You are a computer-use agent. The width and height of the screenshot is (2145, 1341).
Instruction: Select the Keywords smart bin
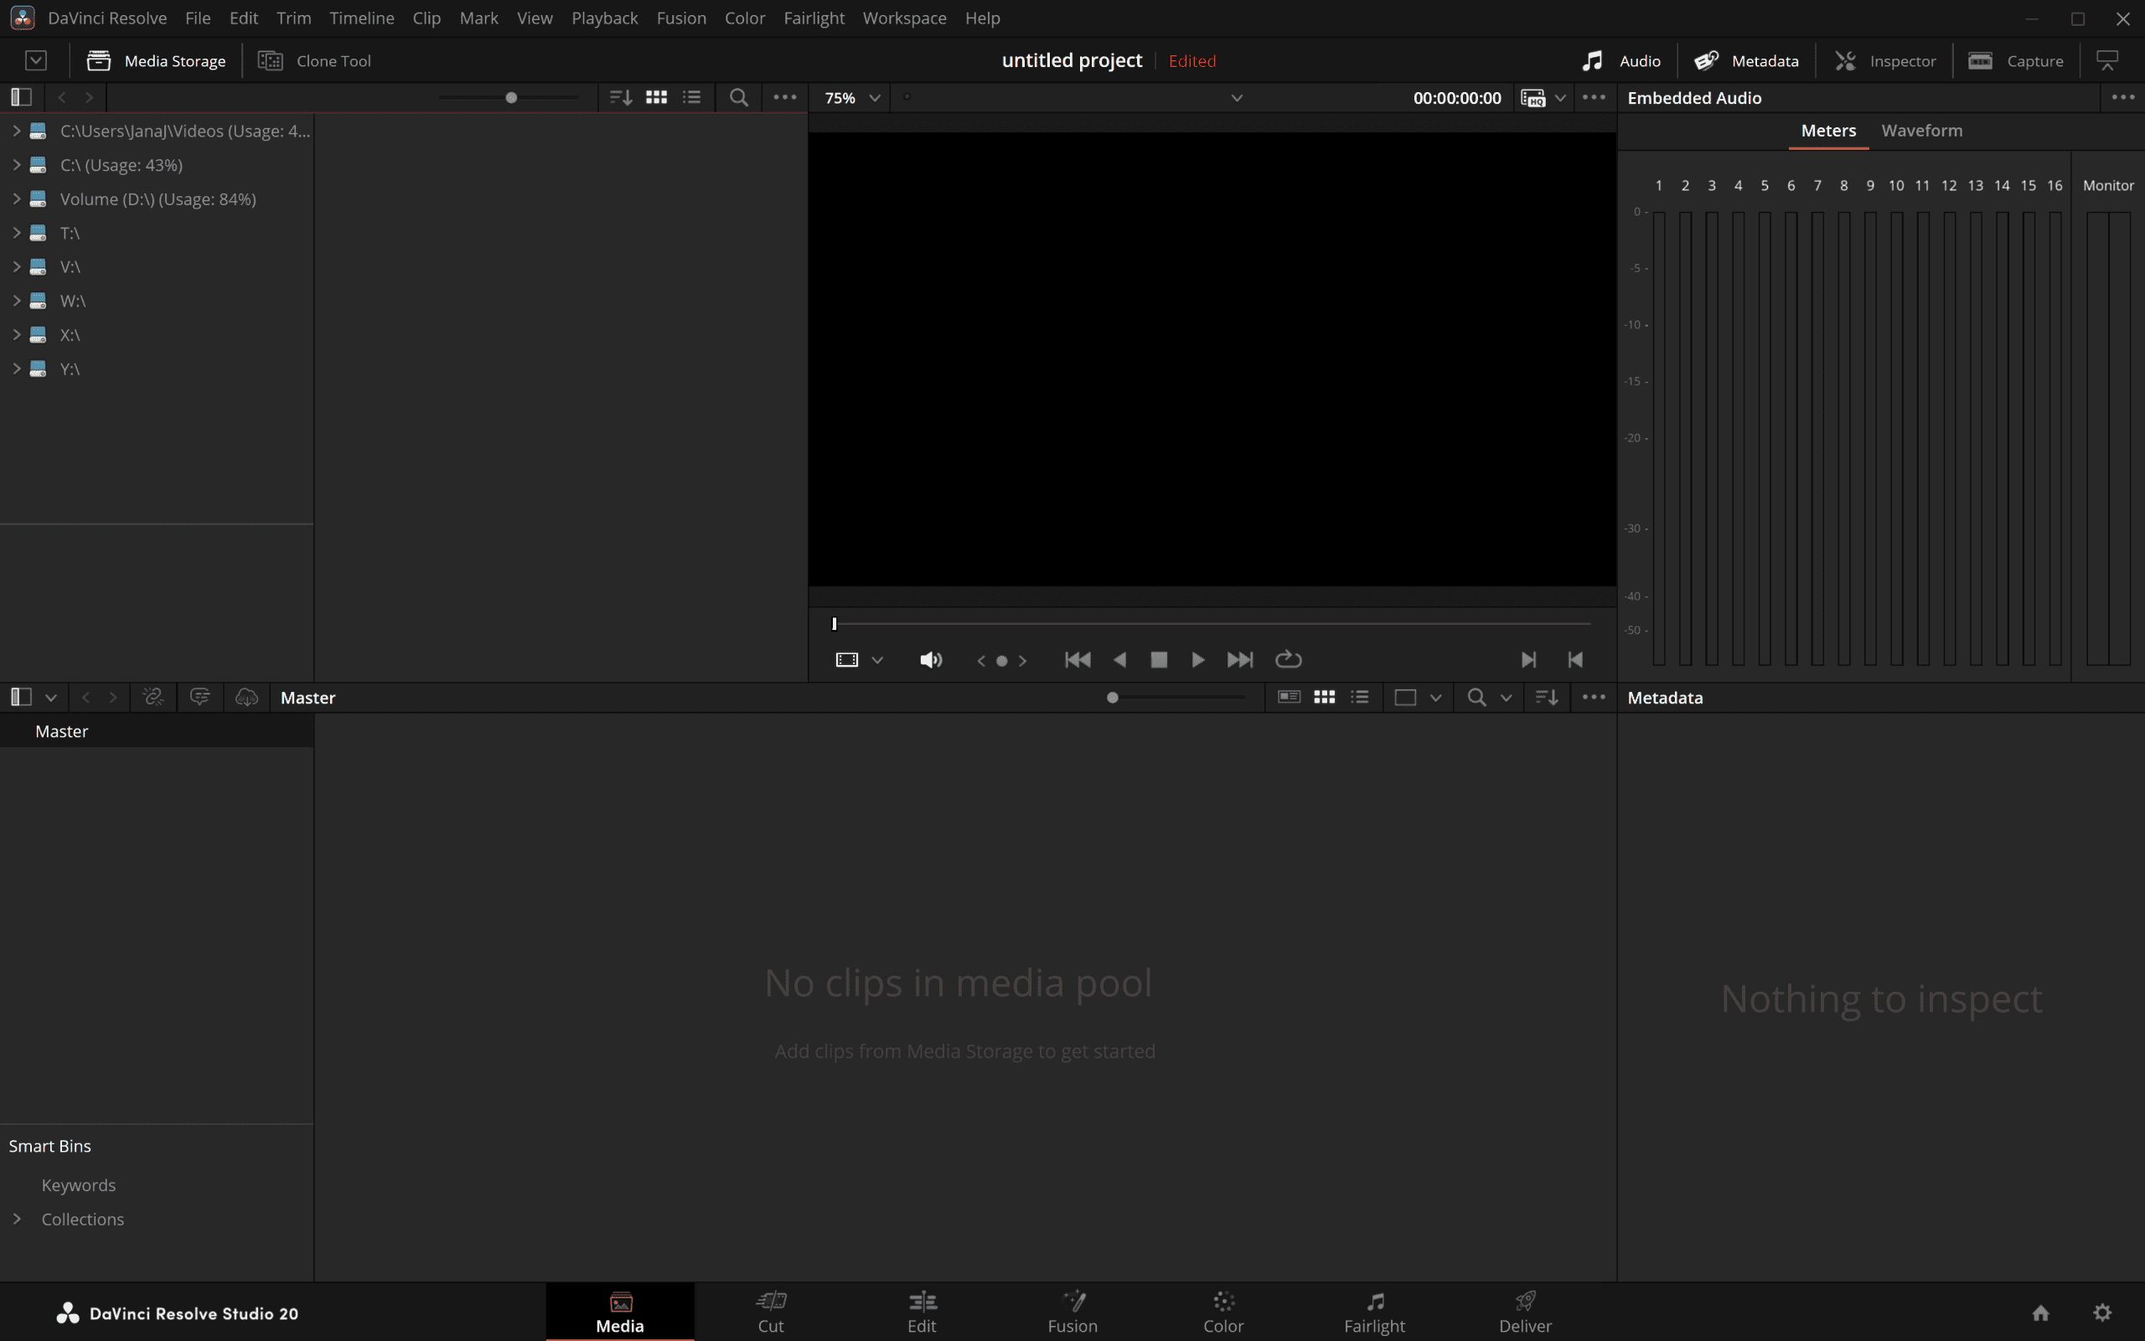(x=78, y=1185)
